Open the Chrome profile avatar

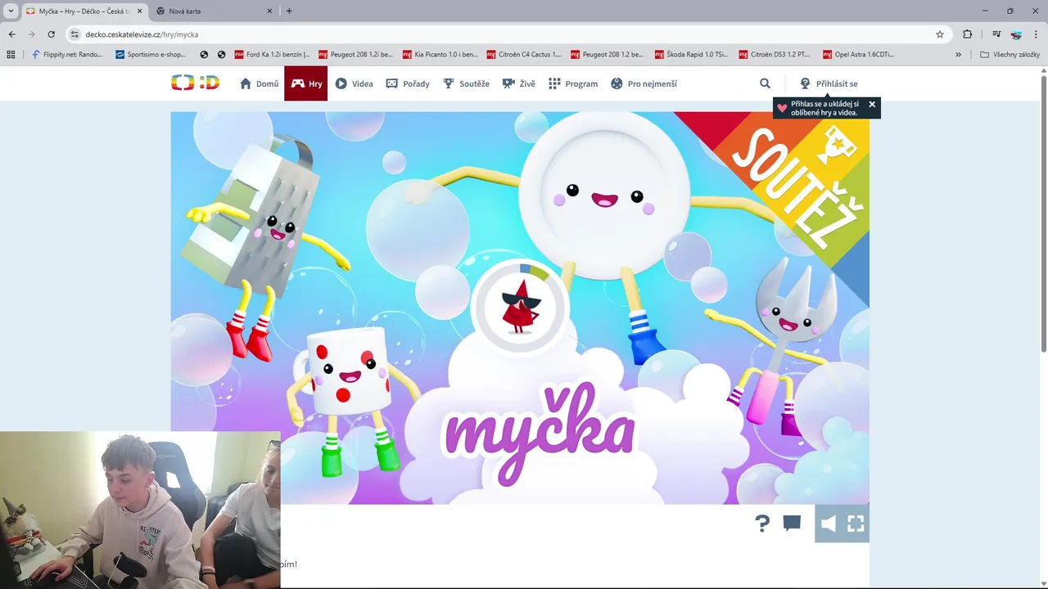1016,34
